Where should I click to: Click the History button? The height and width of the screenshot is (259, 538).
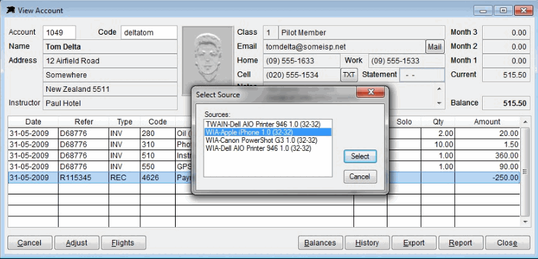coord(367,243)
